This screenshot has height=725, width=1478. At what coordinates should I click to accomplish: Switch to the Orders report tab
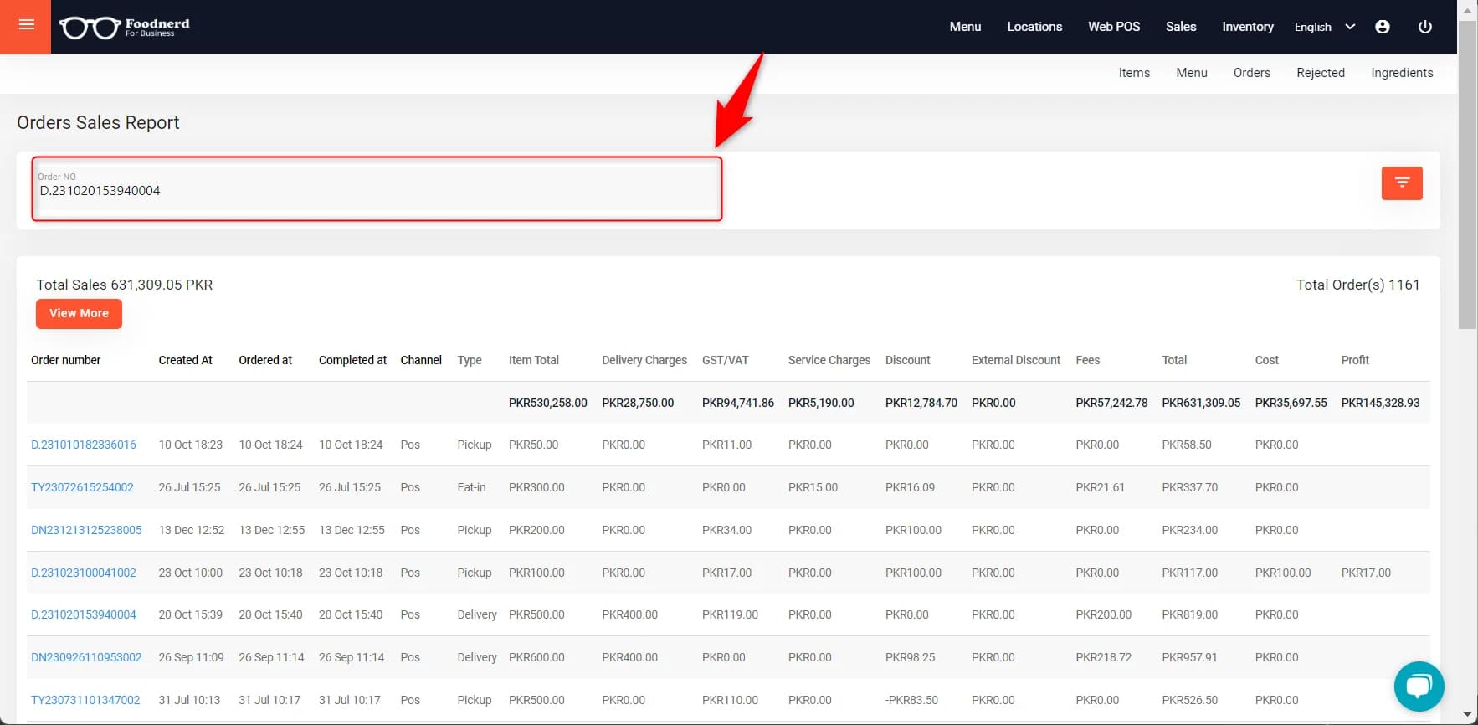(x=1252, y=73)
